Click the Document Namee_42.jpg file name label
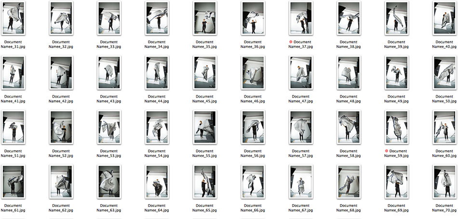The width and height of the screenshot is (458, 219). [x=61, y=99]
